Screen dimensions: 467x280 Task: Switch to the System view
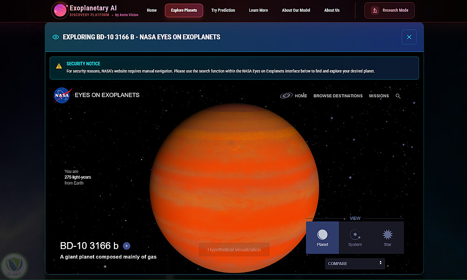pos(355,237)
